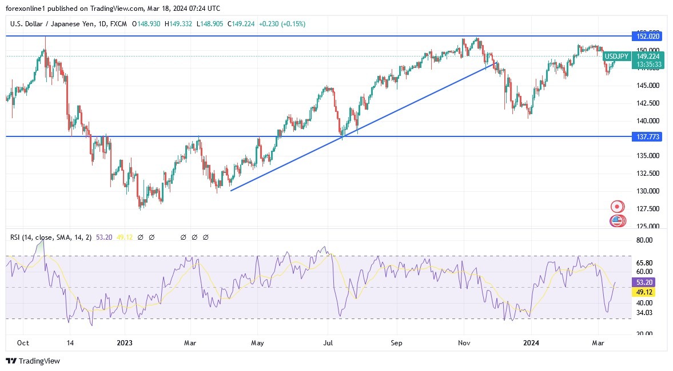Click the first Ø symbol in the RSI legend

141,236
